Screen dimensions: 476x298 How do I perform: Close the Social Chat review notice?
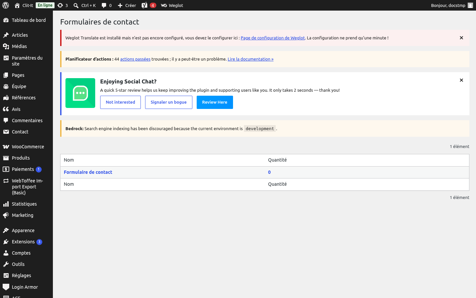(461, 80)
